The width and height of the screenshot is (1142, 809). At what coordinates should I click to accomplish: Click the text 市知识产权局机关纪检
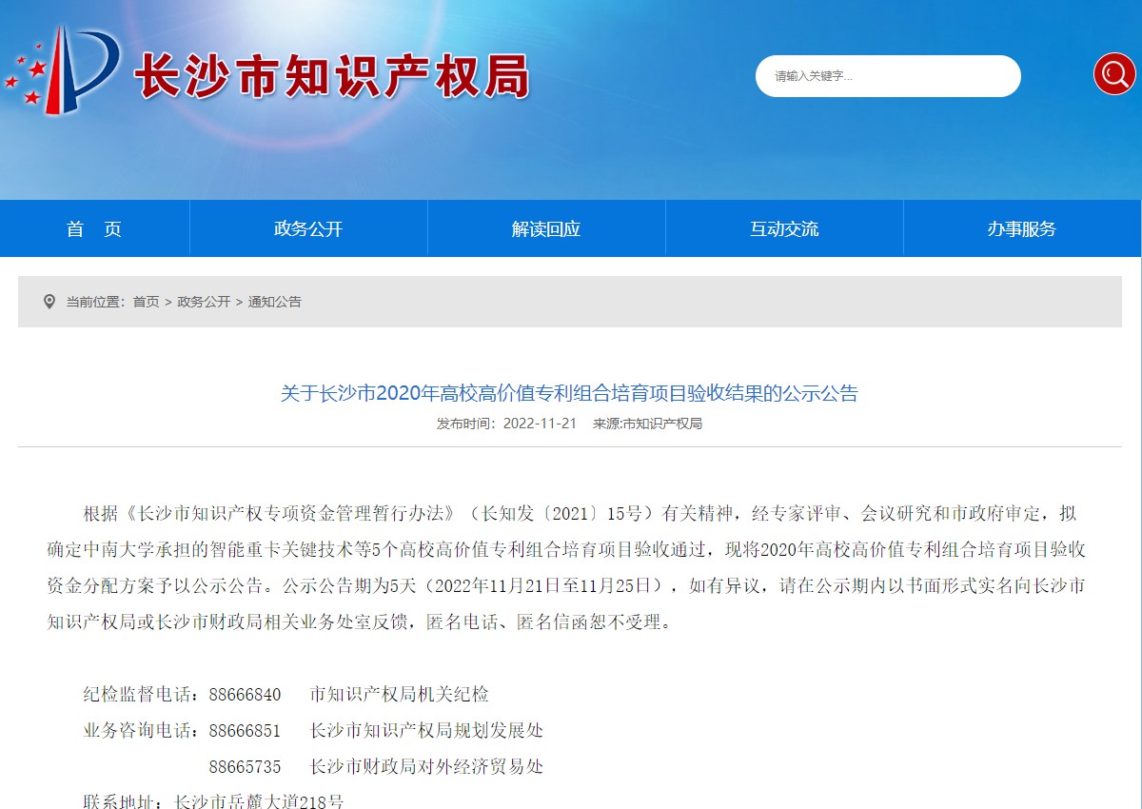400,695
